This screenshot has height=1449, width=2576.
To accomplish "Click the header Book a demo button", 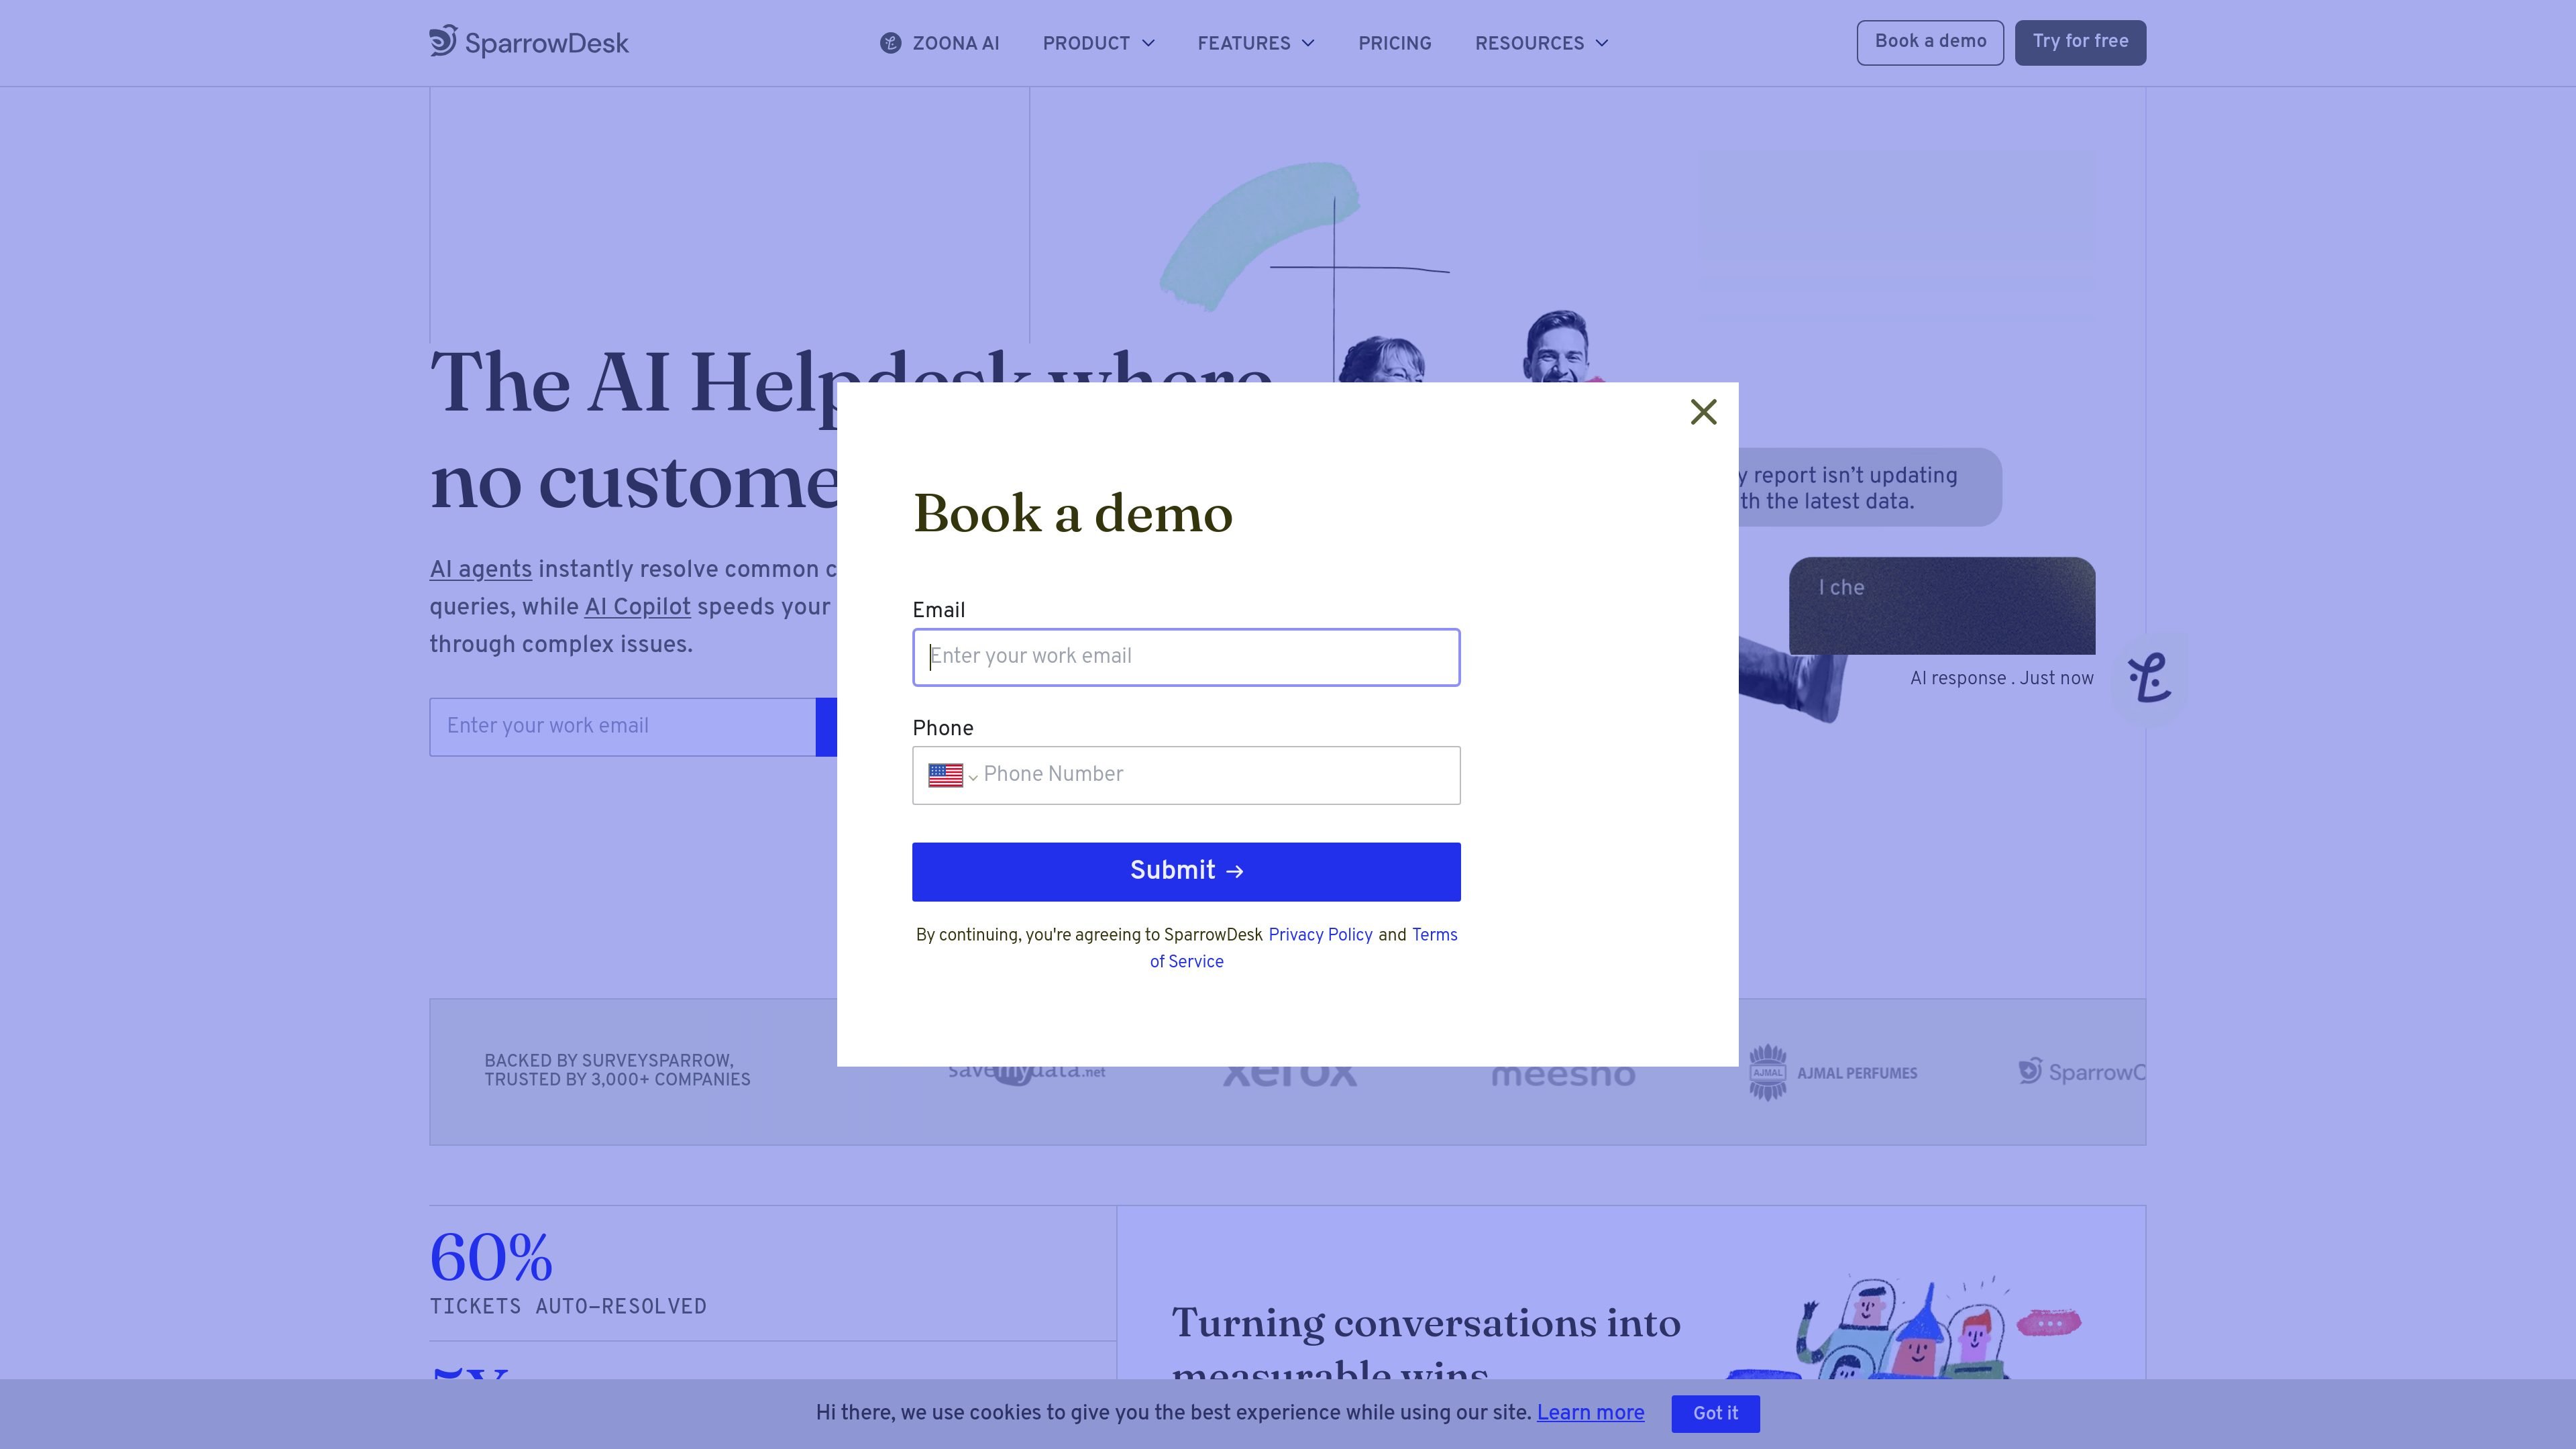I will coord(1930,42).
